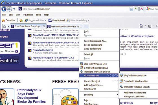Screen dimensions: 158x105
Task: Expand the address bar history dropdown
Action: tap(131, 9)
